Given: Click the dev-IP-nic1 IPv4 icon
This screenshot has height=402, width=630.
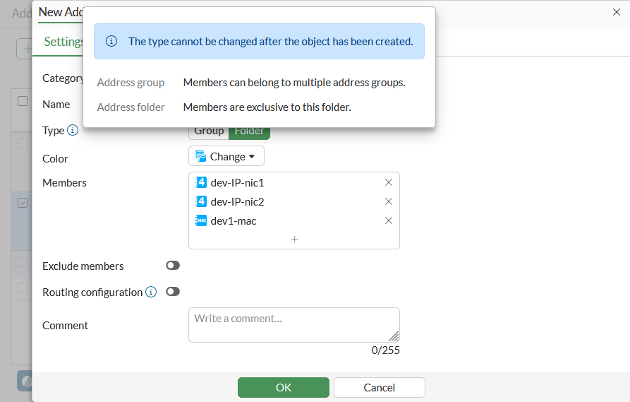Looking at the screenshot, I should coord(201,182).
